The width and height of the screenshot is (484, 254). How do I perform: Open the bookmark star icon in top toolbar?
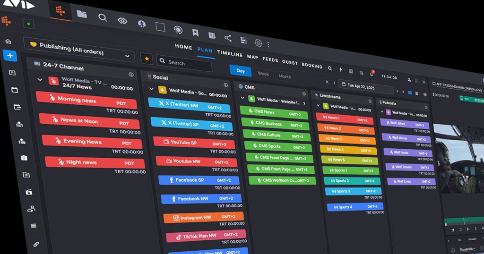(x=195, y=33)
